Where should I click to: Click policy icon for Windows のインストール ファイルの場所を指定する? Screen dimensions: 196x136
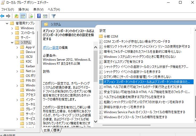[101, 117]
